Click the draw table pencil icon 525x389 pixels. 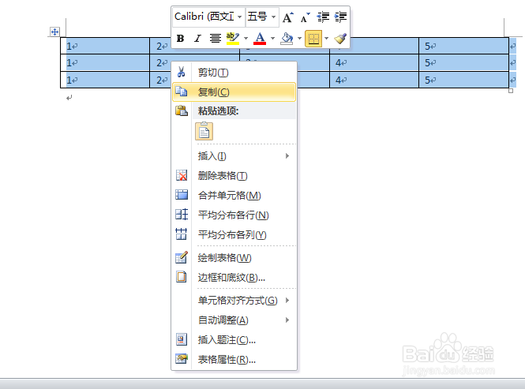click(182, 257)
